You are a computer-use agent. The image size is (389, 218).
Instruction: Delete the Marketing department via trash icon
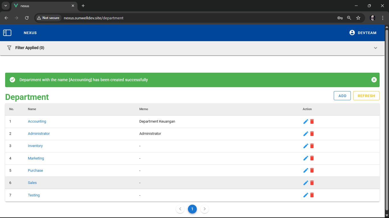pyautogui.click(x=312, y=158)
